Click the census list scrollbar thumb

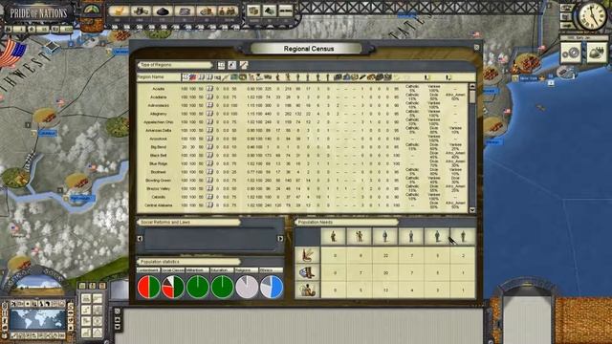(x=472, y=96)
